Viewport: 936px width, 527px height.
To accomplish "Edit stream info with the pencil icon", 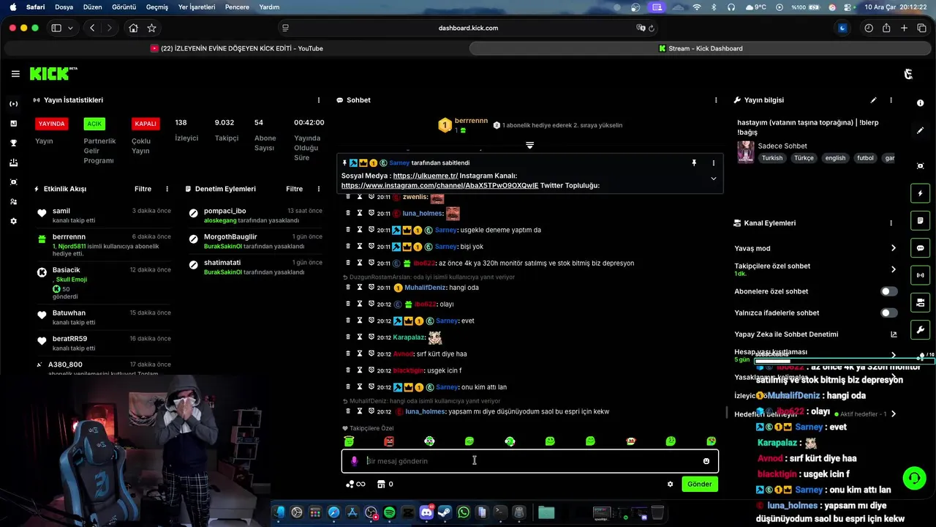I will tap(873, 100).
